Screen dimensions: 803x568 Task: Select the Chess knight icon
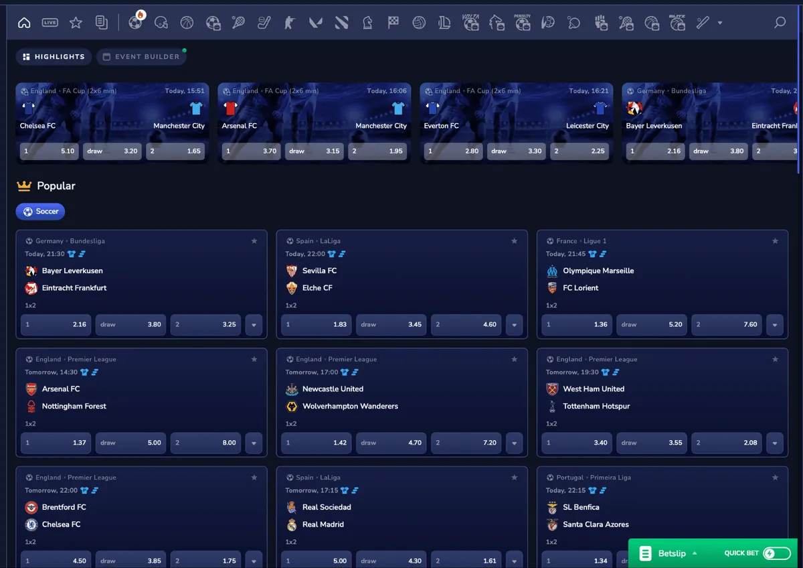(367, 23)
